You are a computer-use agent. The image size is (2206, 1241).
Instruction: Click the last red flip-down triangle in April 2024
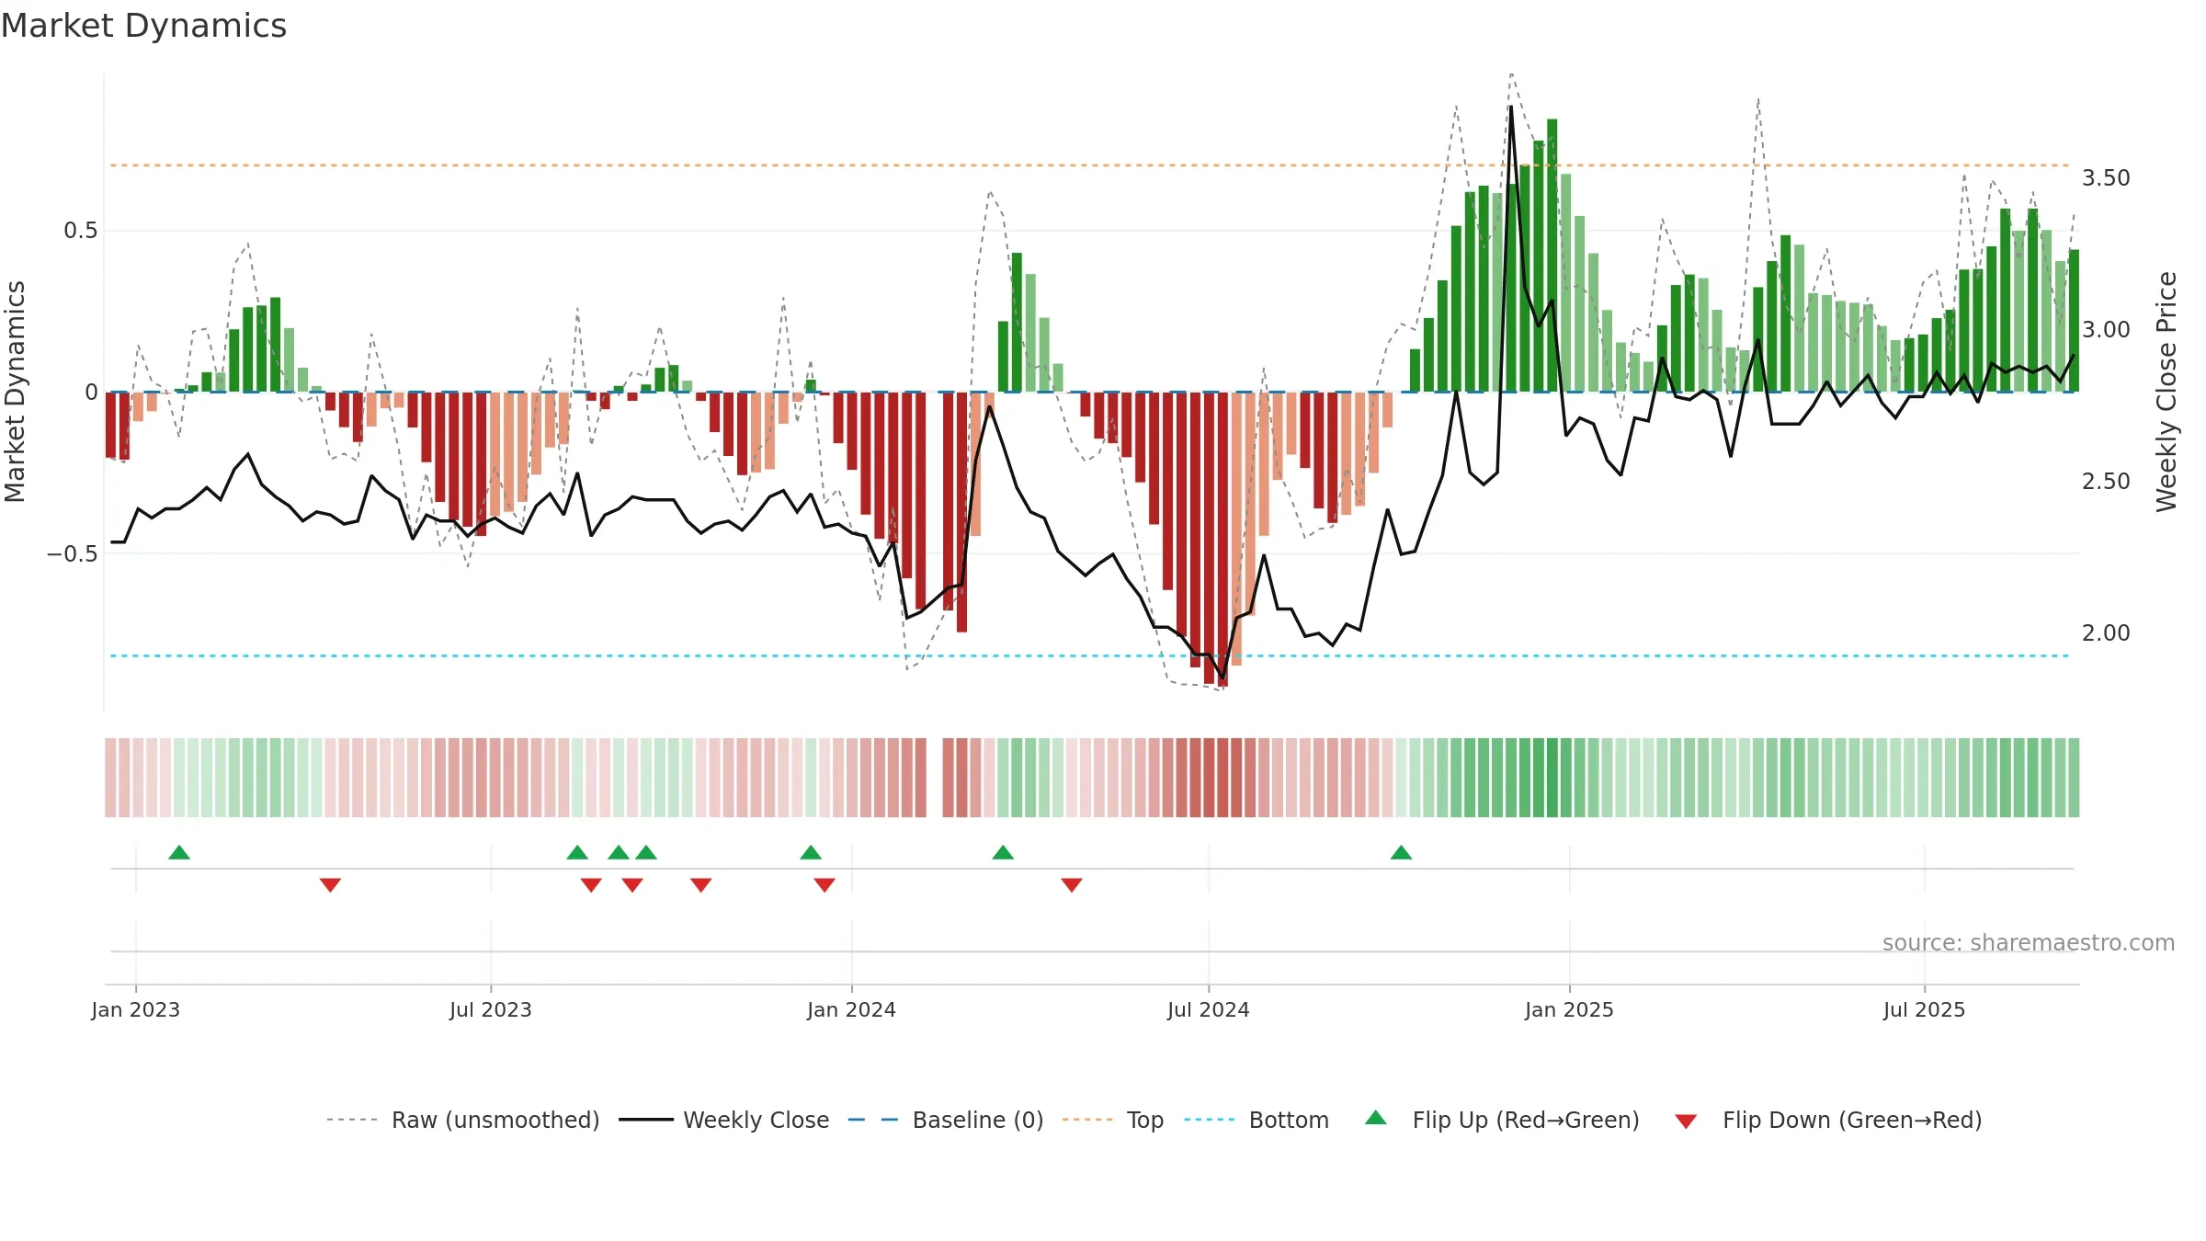point(1072,885)
